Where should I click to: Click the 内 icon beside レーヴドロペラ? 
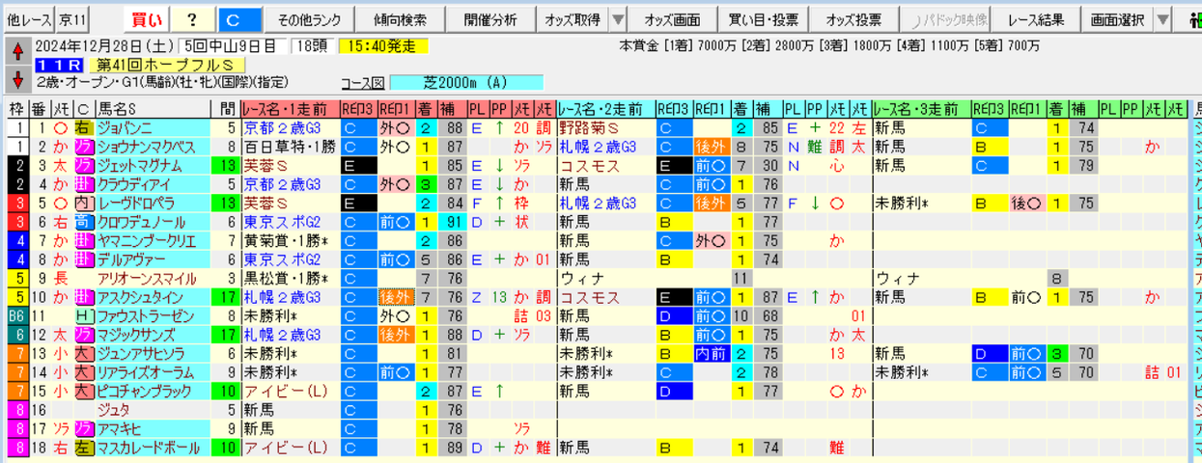(83, 203)
